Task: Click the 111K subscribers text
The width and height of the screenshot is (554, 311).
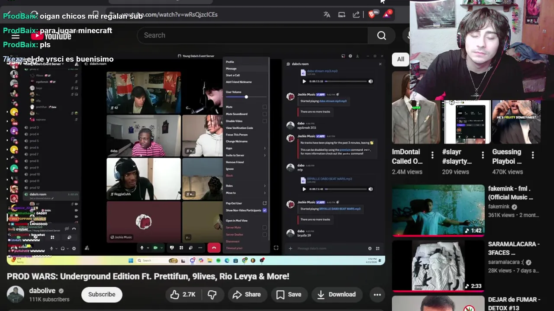Action: tap(49, 299)
